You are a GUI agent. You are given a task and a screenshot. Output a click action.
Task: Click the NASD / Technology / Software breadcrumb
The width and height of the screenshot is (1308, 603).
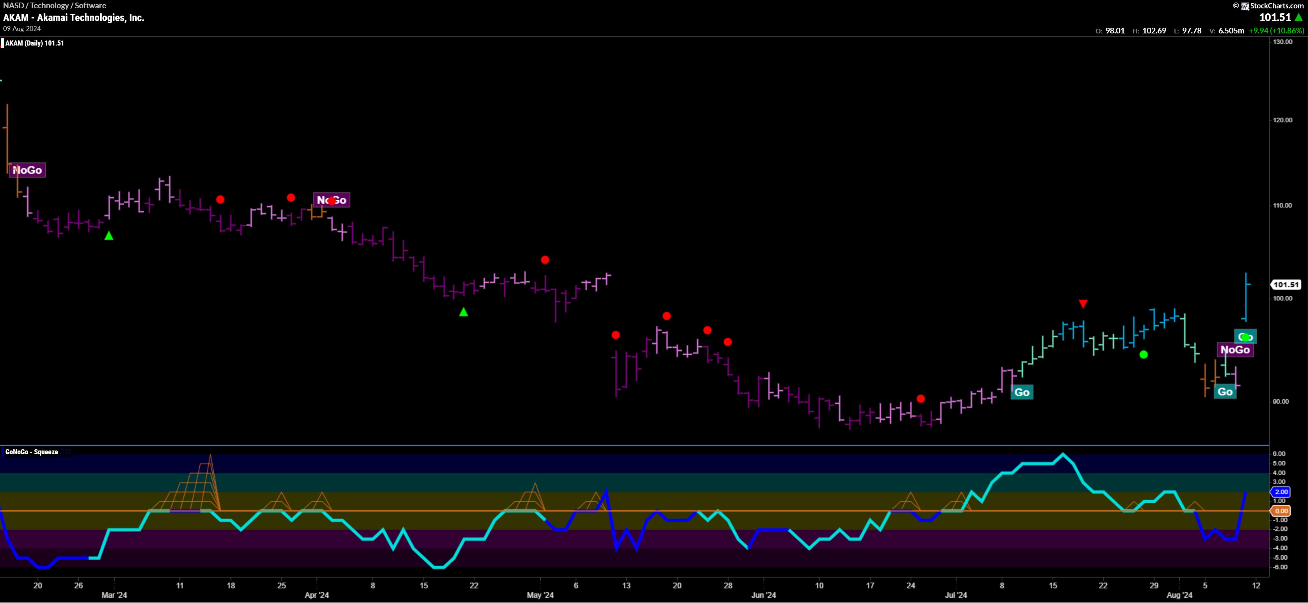55,6
